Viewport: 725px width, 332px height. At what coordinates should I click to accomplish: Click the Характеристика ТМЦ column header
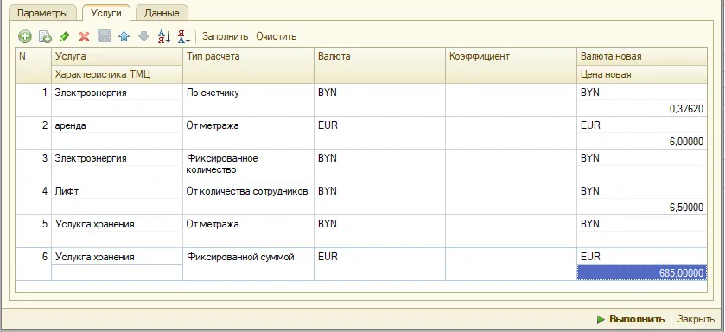(117, 74)
